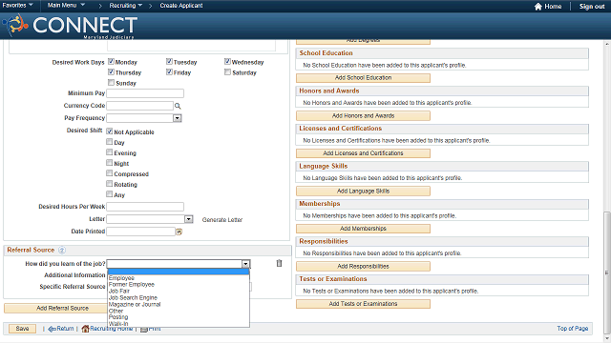Click Add Language Skills button
This screenshot has height=343, width=611.
point(363,191)
